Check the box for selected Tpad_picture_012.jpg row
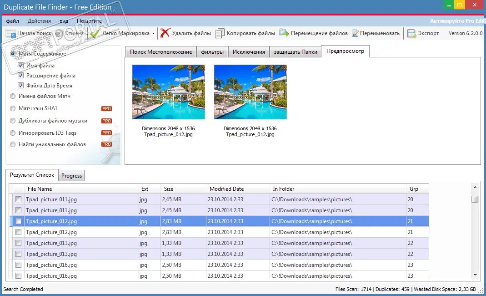This screenshot has width=486, height=296. tap(19, 221)
